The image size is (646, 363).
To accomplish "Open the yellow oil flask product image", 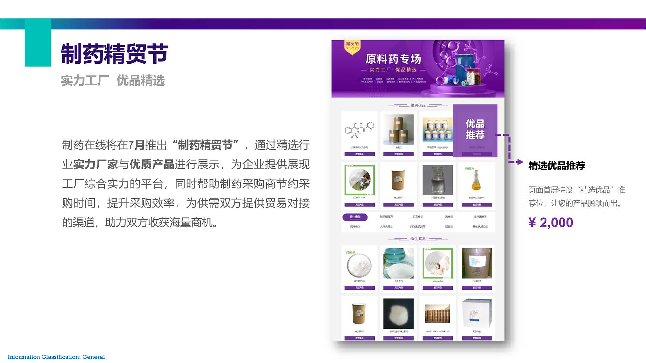I will tap(477, 180).
